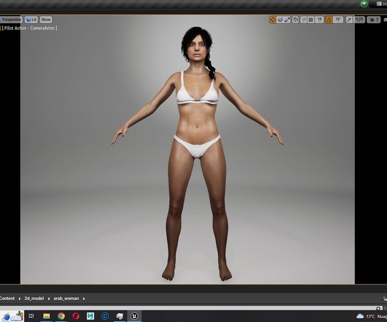
Task: Open weather widget showing 13°C
Action: (372, 316)
